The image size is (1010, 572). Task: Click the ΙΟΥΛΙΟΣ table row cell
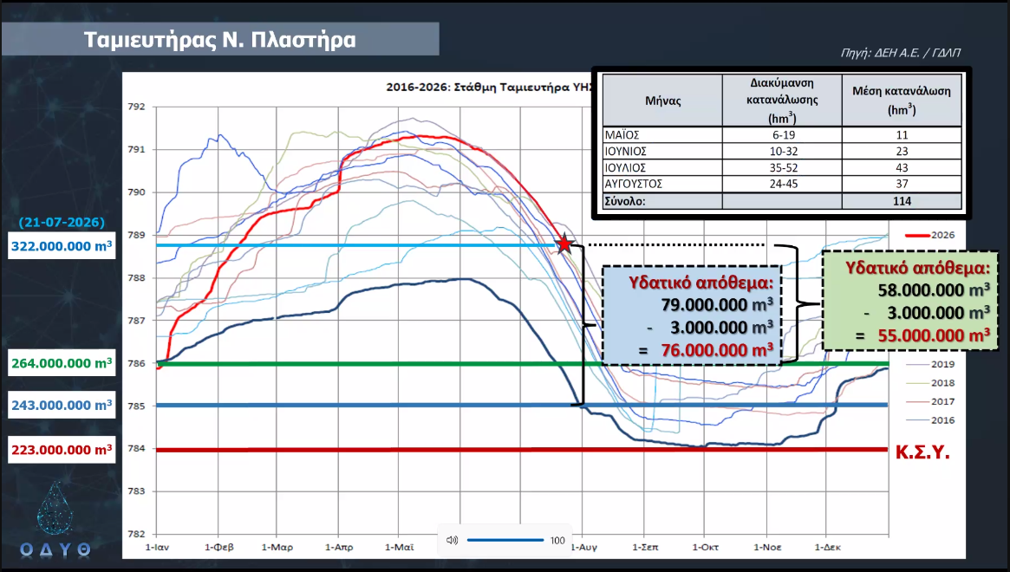(x=663, y=167)
